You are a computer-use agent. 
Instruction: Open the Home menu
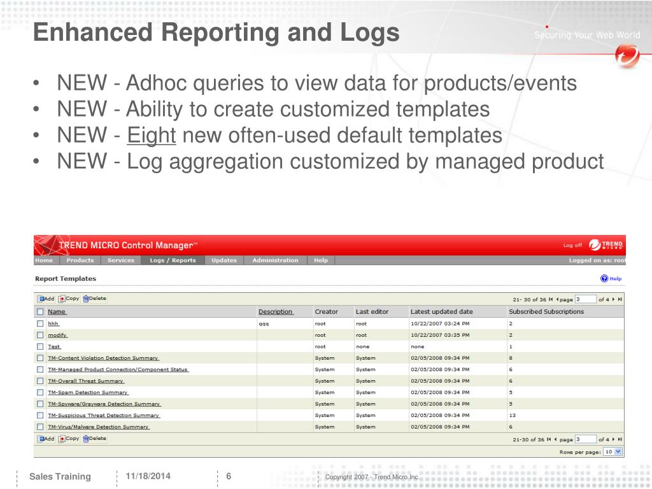tap(44, 260)
